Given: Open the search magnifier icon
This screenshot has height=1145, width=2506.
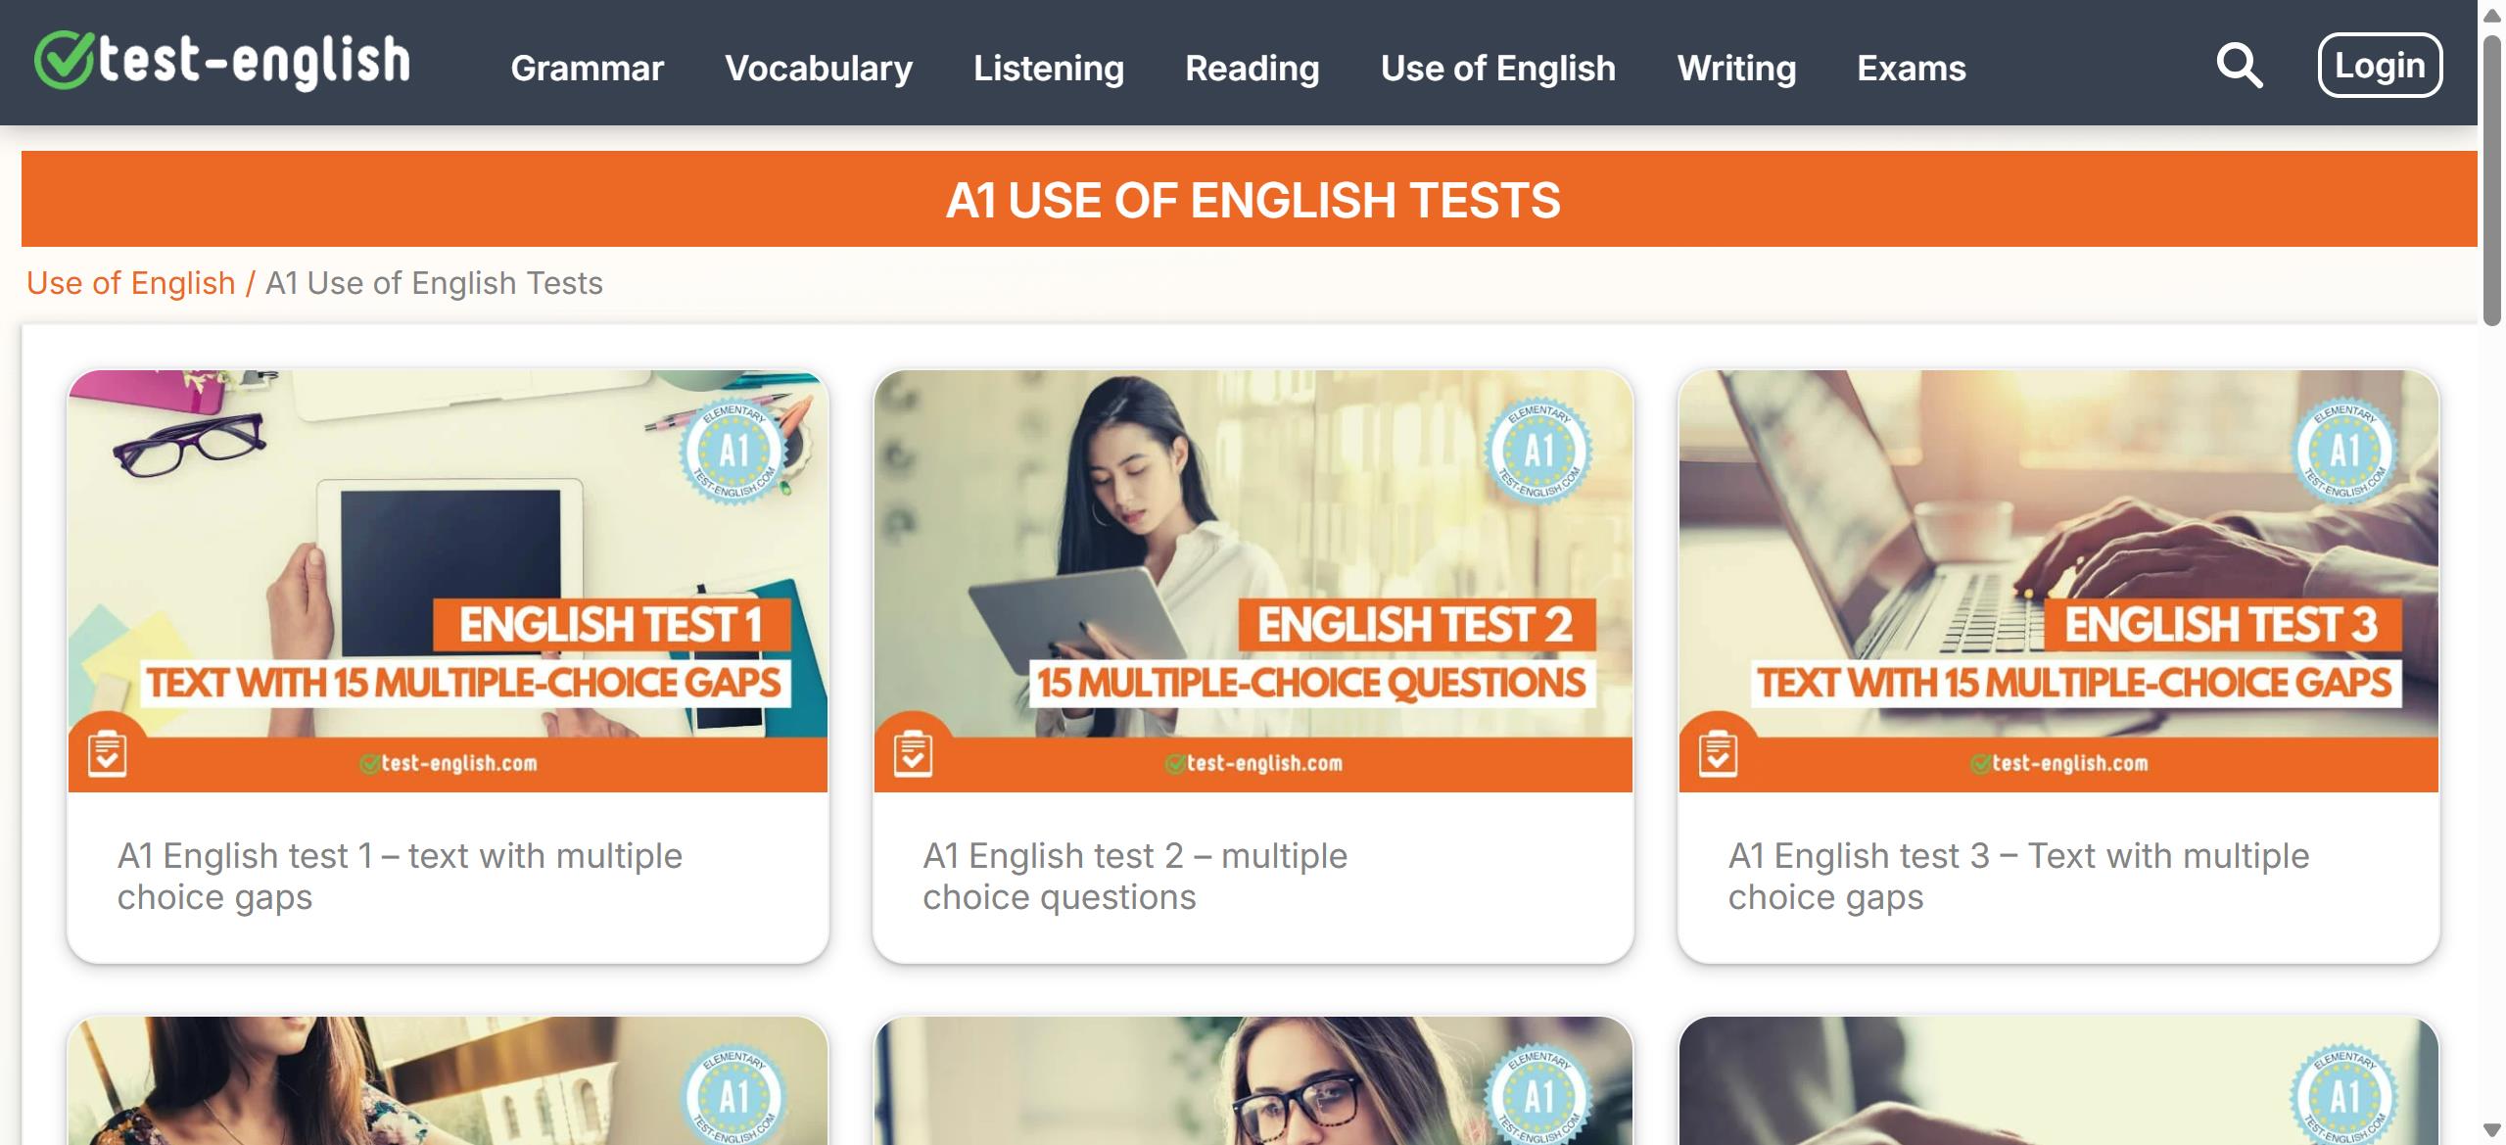Looking at the screenshot, I should click(x=2239, y=66).
